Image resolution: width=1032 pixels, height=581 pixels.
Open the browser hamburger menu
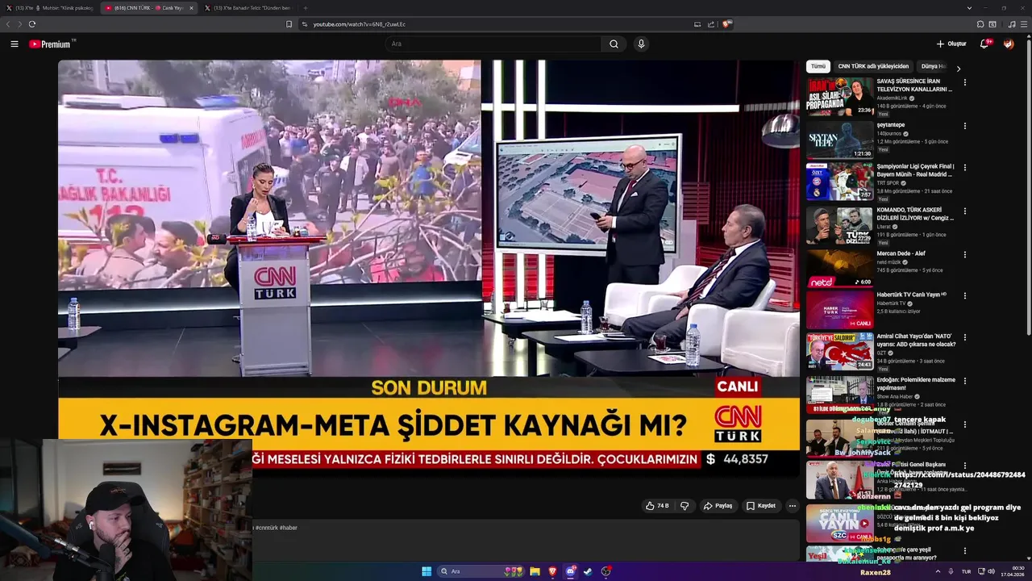1025,24
